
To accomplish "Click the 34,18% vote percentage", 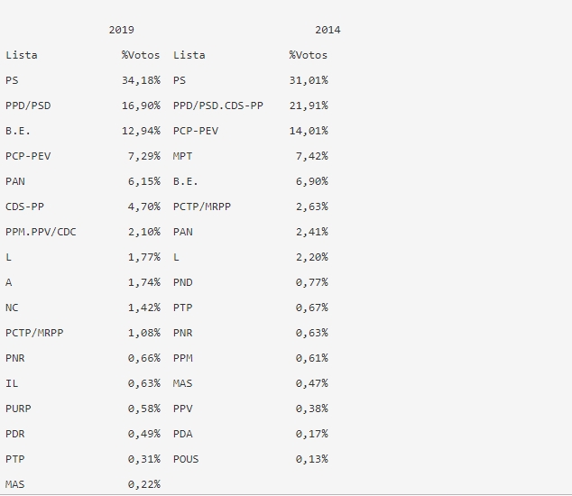I will pos(141,80).
